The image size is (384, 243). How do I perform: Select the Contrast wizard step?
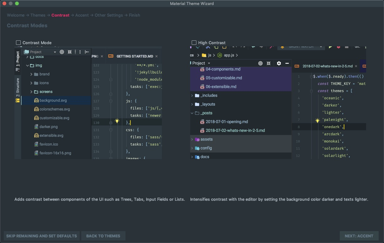tap(60, 15)
